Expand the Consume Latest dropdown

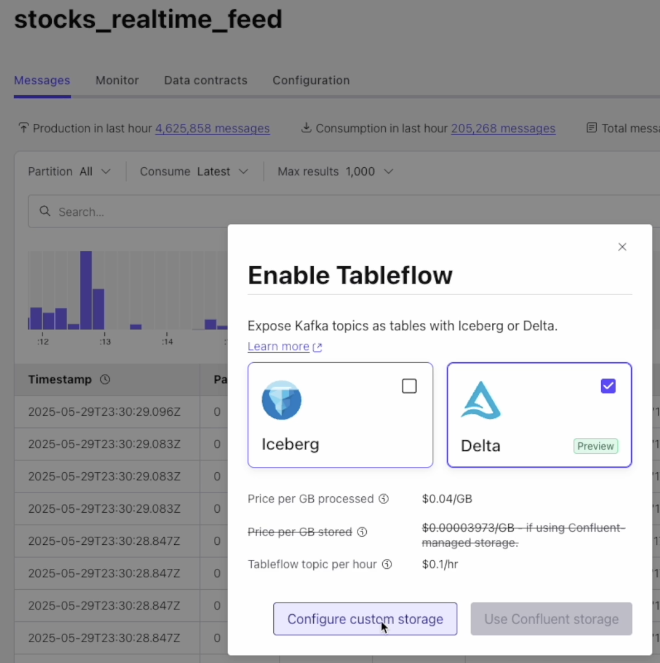pos(195,172)
